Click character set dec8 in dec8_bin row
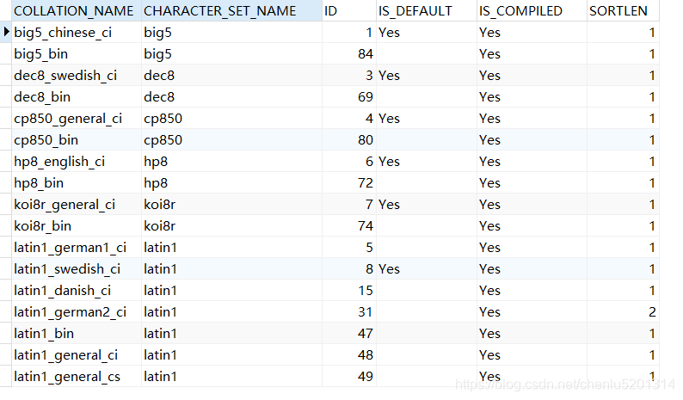Screen dimensions: 683x400 pos(231,96)
